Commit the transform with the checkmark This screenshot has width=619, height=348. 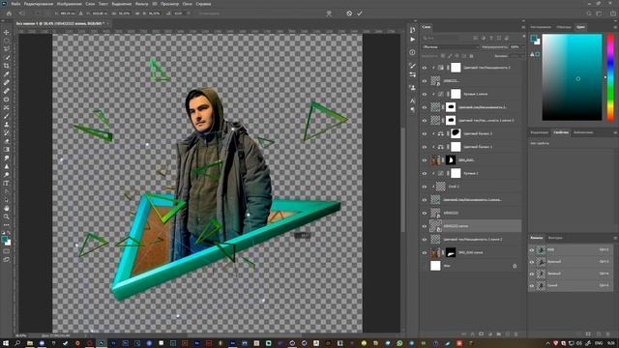coord(360,14)
